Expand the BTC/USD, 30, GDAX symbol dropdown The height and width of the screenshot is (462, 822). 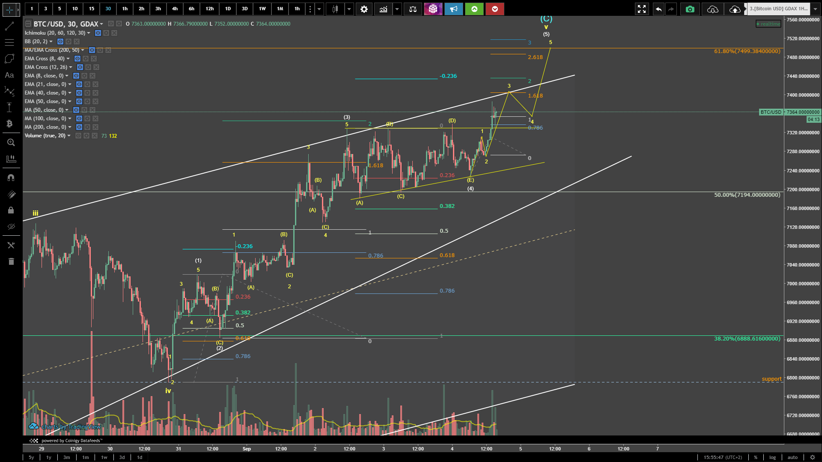101,24
